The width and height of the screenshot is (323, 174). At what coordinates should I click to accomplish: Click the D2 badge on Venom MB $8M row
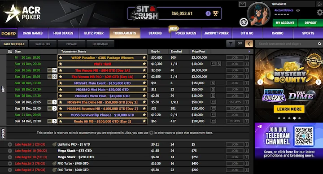[x=54, y=70]
